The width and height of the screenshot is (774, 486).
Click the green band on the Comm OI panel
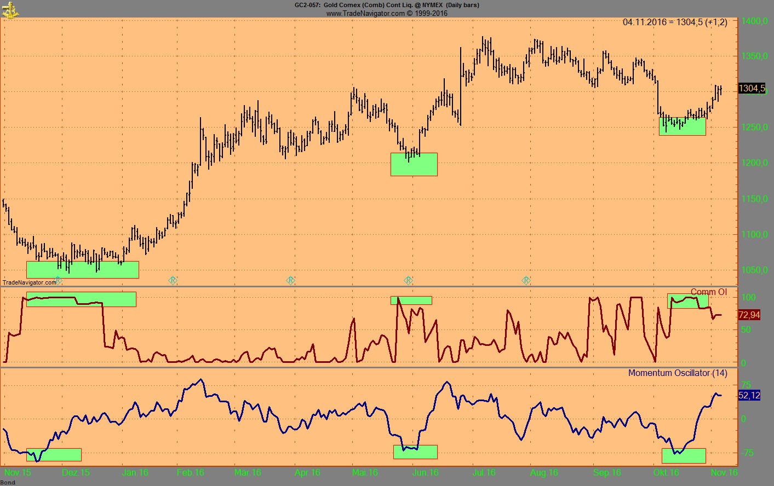pyautogui.click(x=81, y=299)
